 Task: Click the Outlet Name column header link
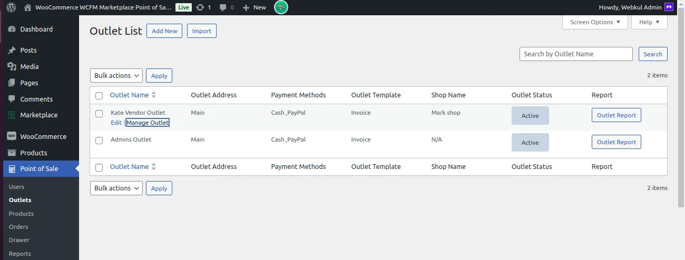point(130,95)
